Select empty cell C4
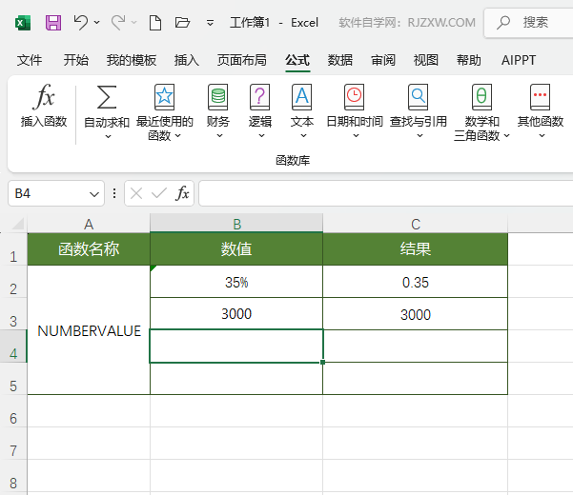The width and height of the screenshot is (573, 495). (415, 346)
